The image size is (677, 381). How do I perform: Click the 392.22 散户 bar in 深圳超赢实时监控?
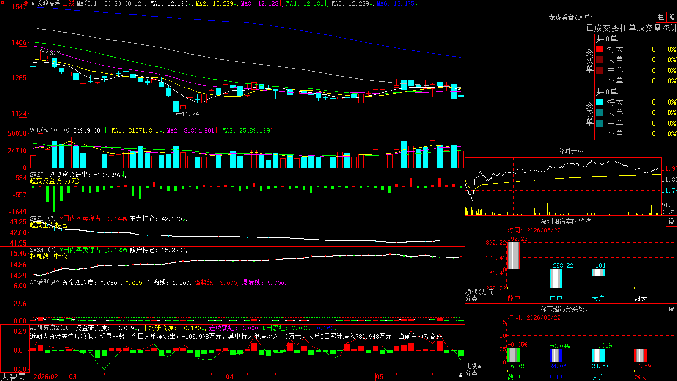point(514,255)
